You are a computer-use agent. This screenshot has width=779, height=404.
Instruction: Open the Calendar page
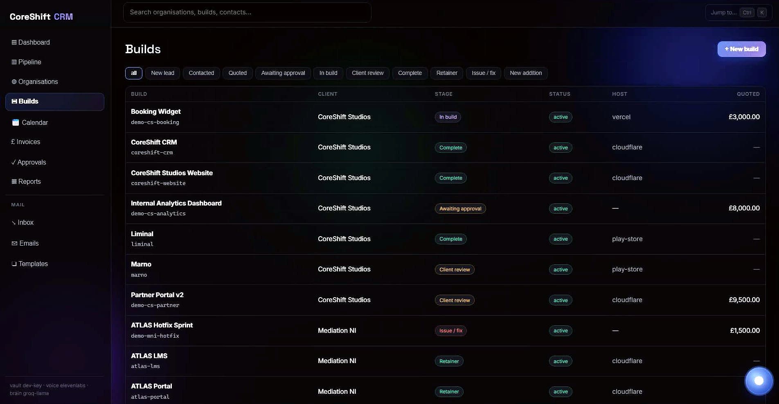(54, 122)
